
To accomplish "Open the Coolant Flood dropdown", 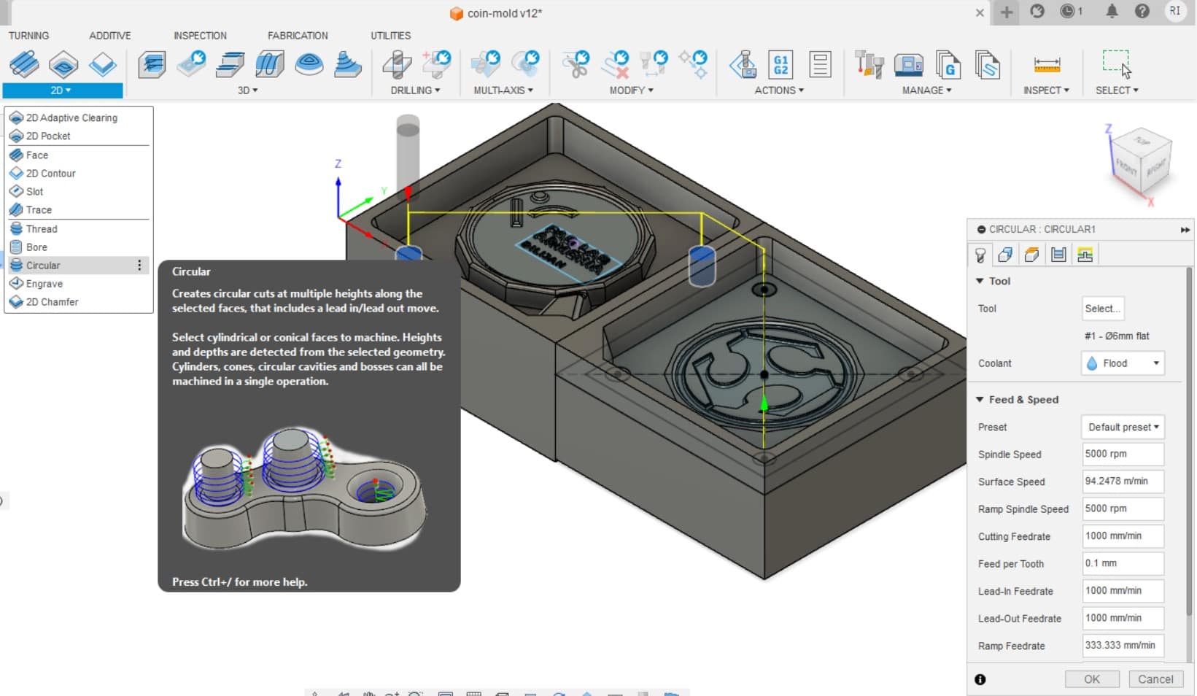I will tap(1123, 363).
